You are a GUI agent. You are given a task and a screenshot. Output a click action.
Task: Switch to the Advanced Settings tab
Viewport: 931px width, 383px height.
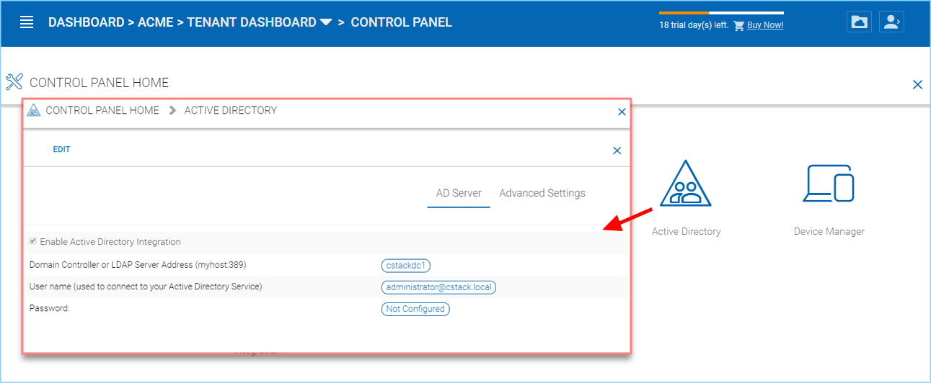[x=542, y=193]
